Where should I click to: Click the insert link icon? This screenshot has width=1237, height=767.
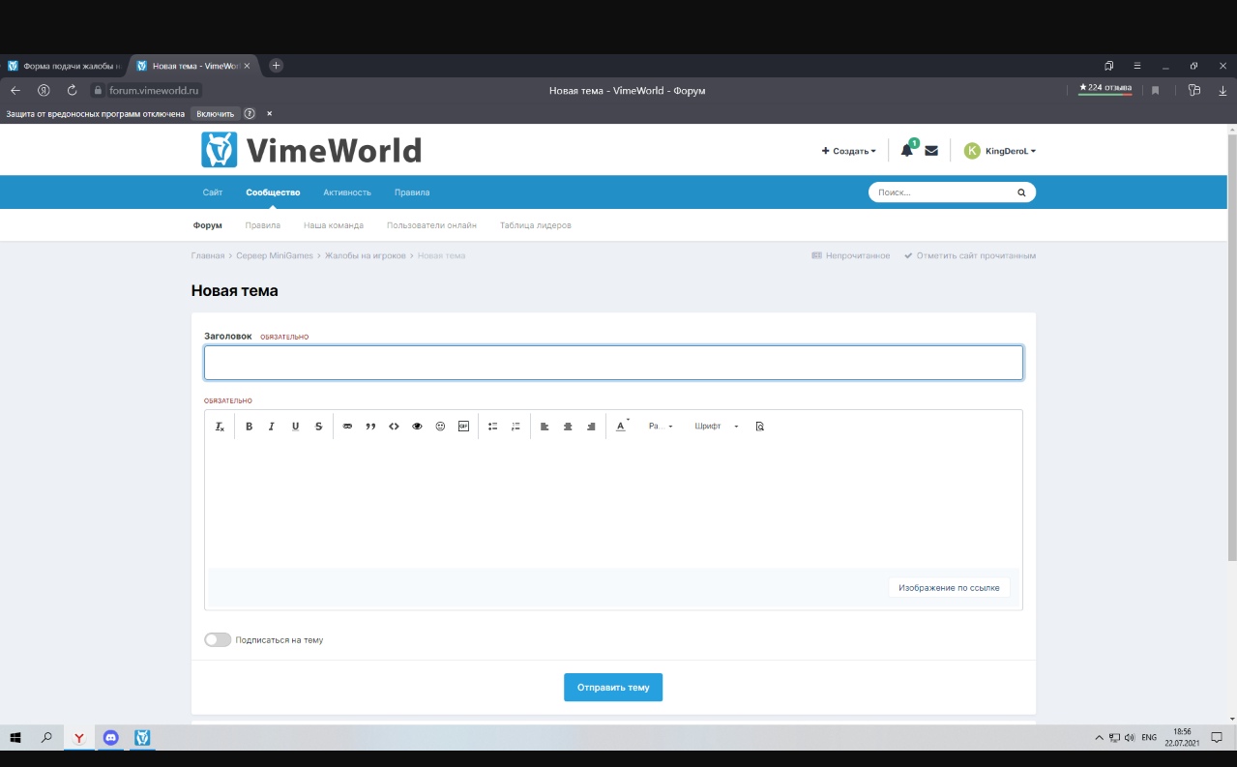click(347, 427)
